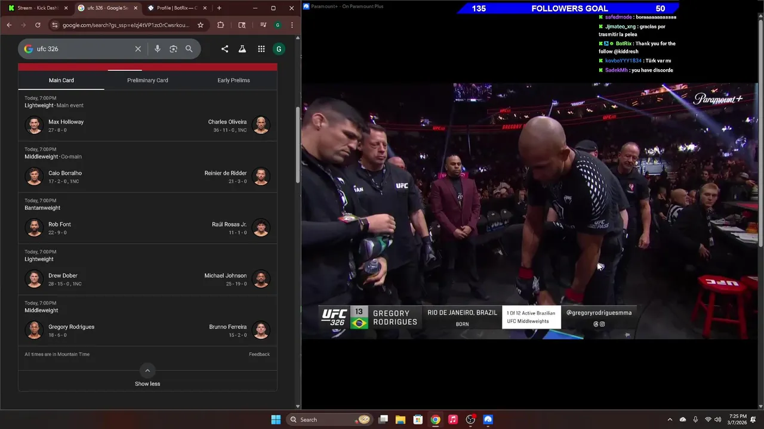Click the taskbar Search box
The image size is (764, 429).
coord(329,419)
